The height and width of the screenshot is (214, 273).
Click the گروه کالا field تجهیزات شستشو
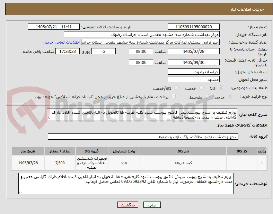tap(143, 137)
